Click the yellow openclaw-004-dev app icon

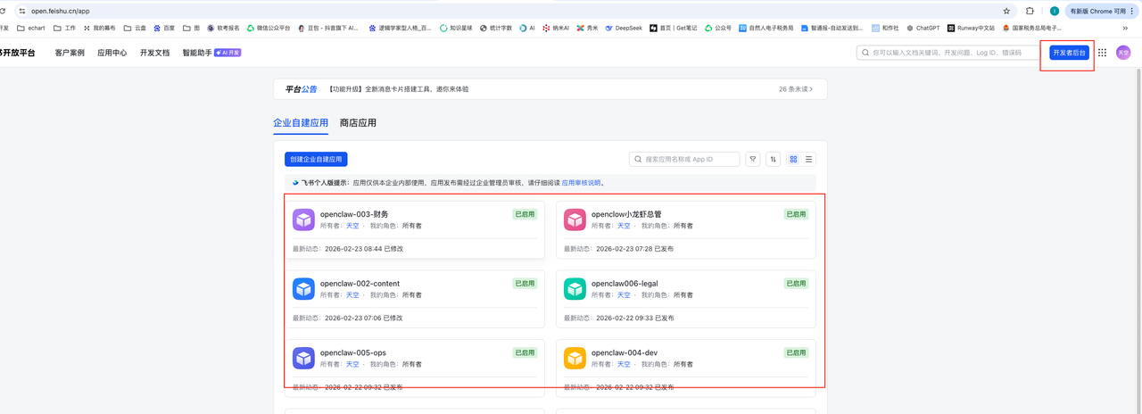point(575,358)
